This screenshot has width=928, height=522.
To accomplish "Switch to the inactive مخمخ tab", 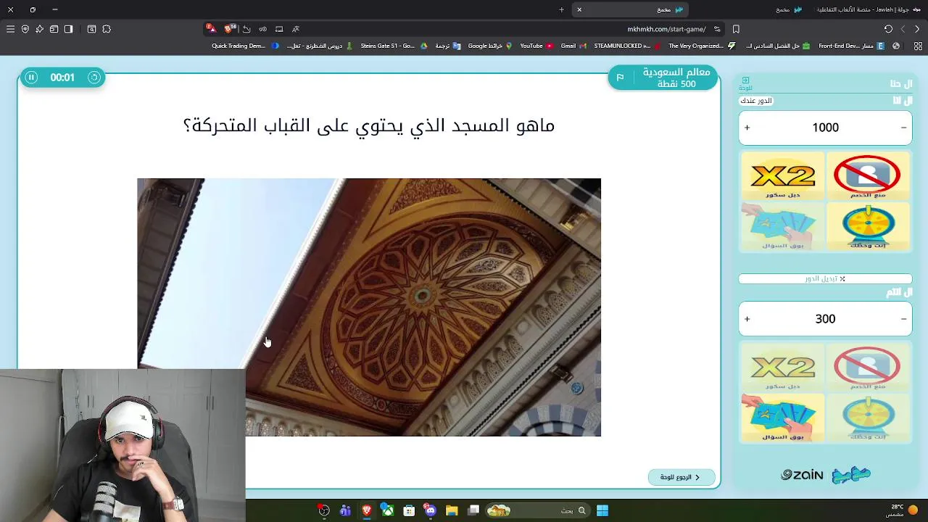I will 789,9.
